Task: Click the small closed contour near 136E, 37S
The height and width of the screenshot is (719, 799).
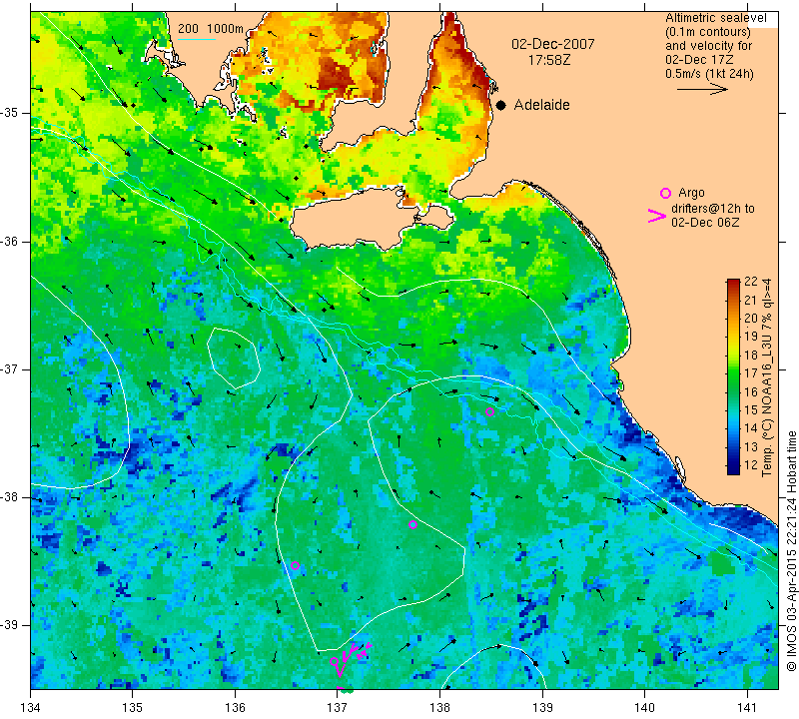Action: coord(234,359)
